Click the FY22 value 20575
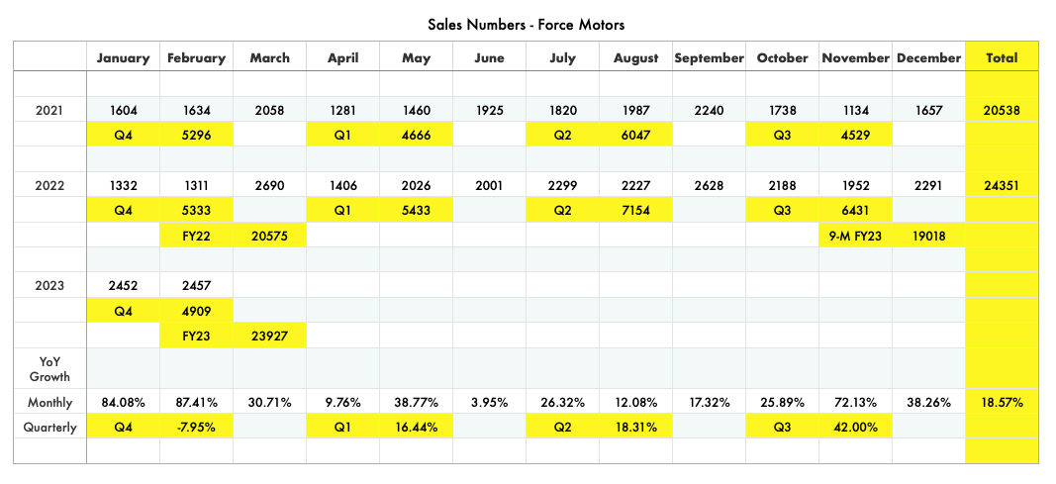Viewport: 1056px width, 484px height. point(269,236)
